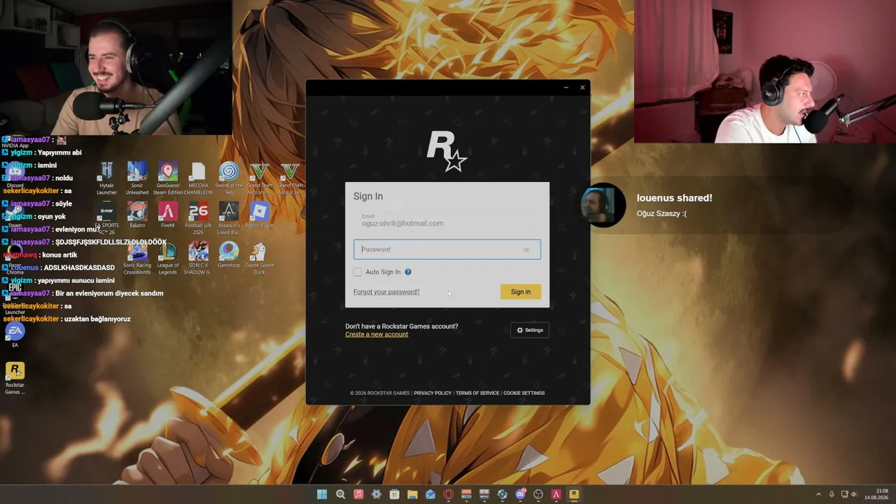
Task: Close the Rockstar Games Launcher window
Action: (582, 87)
